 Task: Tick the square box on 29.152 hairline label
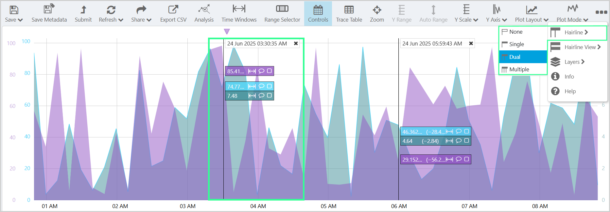(x=466, y=159)
